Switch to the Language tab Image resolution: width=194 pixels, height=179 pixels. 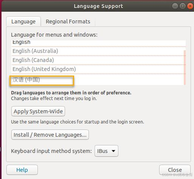[x=23, y=22]
